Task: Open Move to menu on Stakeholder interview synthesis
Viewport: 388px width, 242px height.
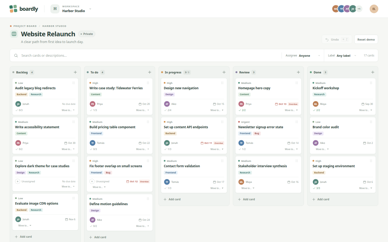Action: click(x=248, y=188)
